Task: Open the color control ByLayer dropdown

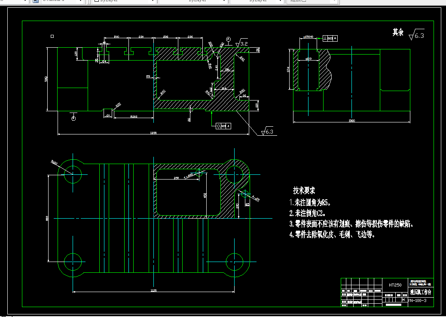Action: [124, 1]
